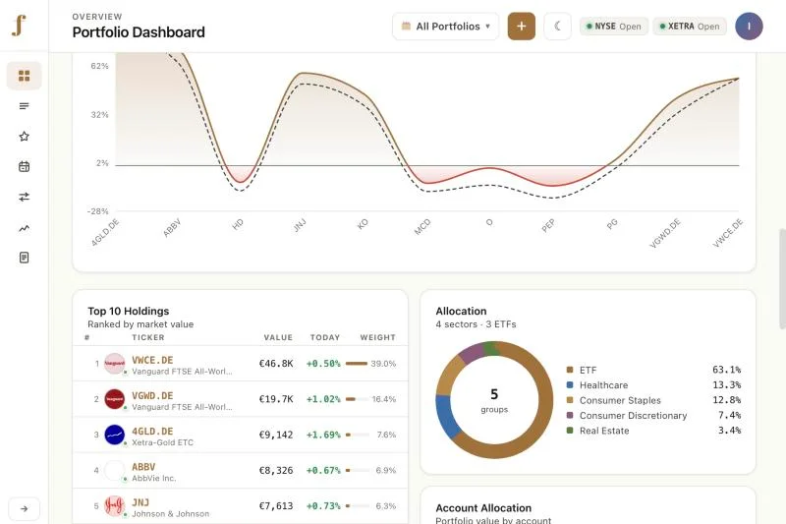Click the page vertical scrollbar thumb

pyautogui.click(x=782, y=279)
